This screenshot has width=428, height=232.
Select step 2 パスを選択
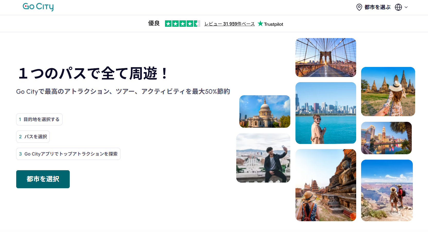point(33,137)
